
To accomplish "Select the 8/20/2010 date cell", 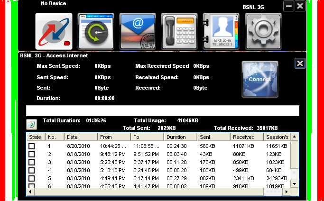I will tap(78, 146).
